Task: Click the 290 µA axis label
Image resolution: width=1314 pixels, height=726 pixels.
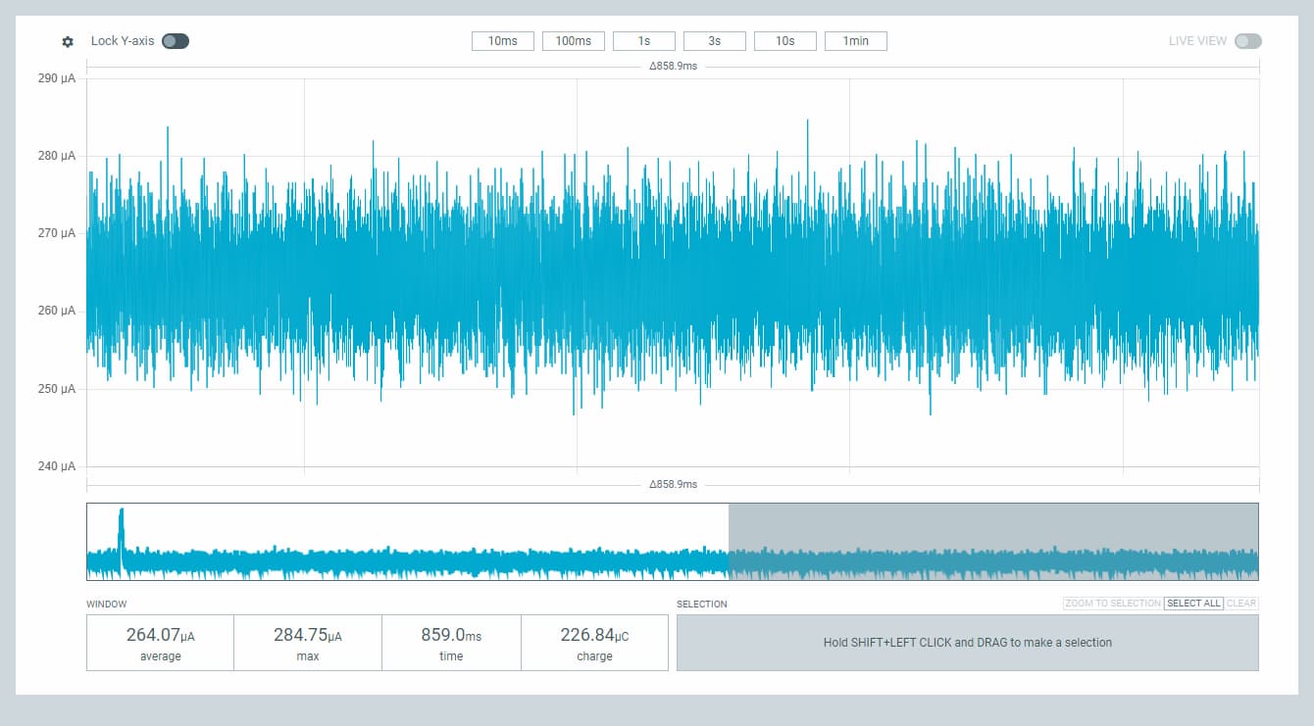Action: 56,78
